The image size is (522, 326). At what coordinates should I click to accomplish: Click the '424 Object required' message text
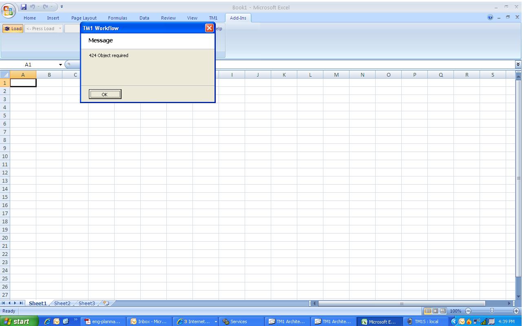108,55
